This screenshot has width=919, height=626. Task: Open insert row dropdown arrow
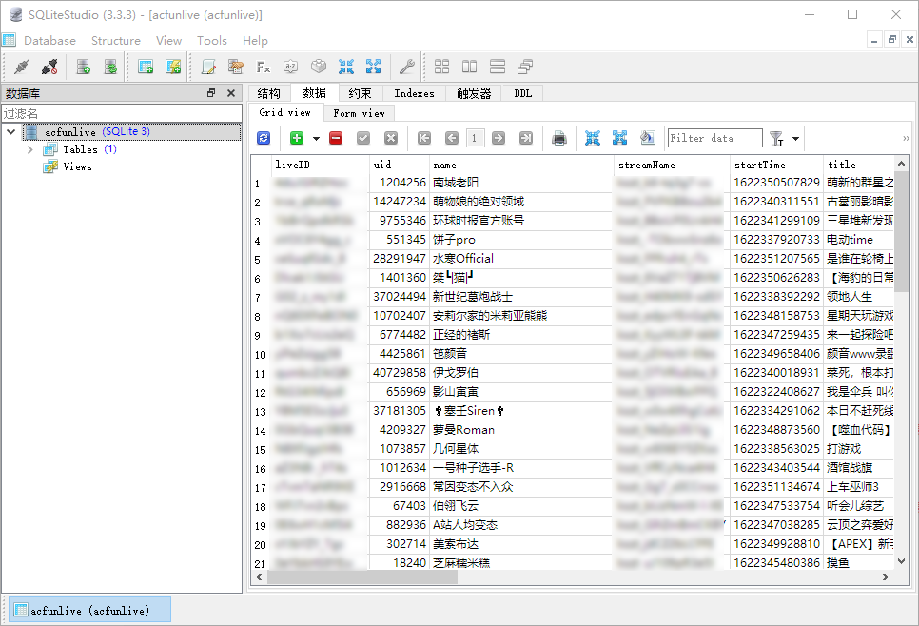tap(316, 139)
